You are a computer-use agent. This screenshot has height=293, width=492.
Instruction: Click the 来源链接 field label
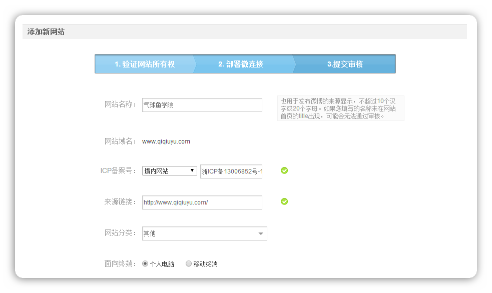pyautogui.click(x=120, y=201)
